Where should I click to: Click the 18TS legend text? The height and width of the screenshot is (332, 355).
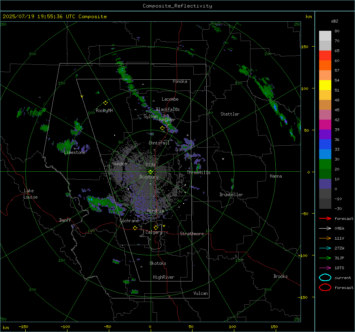click(x=339, y=268)
